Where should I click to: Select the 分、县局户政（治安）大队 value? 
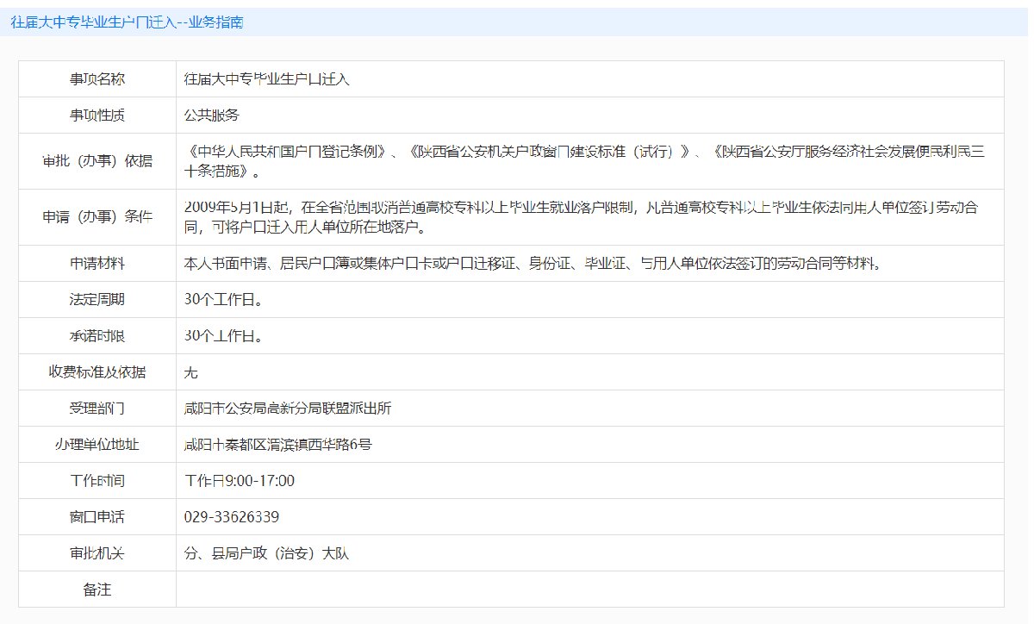point(265,553)
